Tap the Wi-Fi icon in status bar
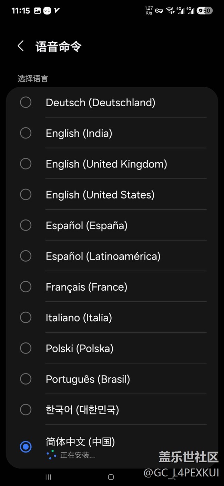This screenshot has width=224, height=486. tap(170, 11)
